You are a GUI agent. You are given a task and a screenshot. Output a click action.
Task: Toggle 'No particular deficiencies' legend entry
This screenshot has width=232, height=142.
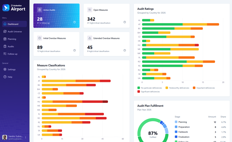click(x=150, y=88)
